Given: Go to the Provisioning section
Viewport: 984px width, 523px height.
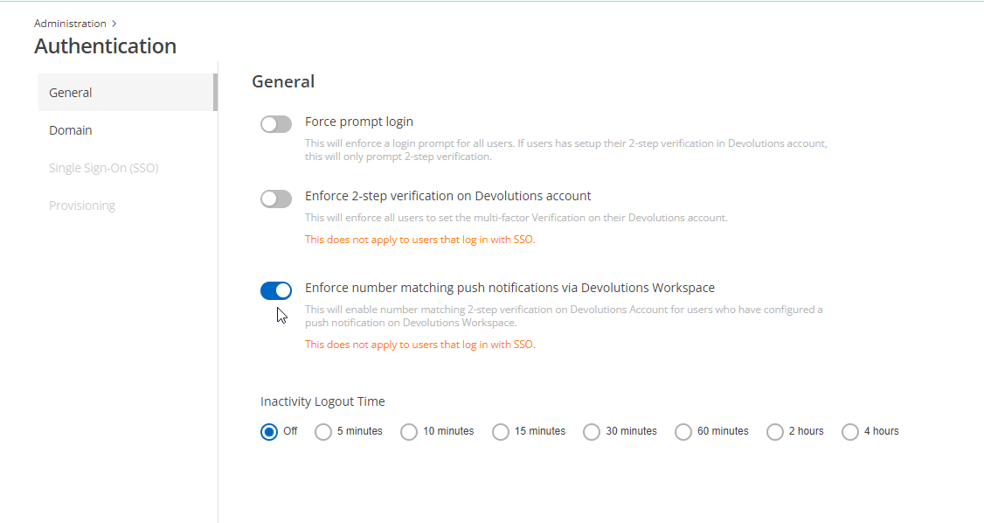Looking at the screenshot, I should point(82,206).
